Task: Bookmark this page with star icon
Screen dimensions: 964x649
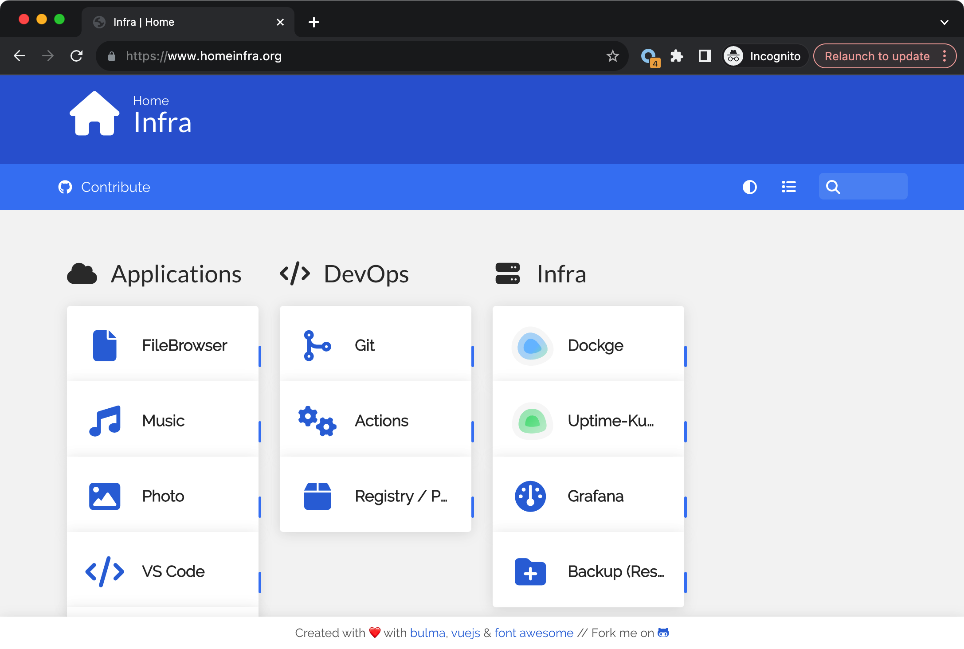Action: [612, 56]
